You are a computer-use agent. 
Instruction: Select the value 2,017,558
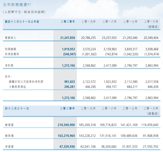pyautogui.click(x=152, y=82)
